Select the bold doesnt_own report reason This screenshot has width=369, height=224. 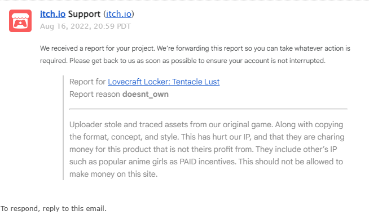pyautogui.click(x=146, y=94)
